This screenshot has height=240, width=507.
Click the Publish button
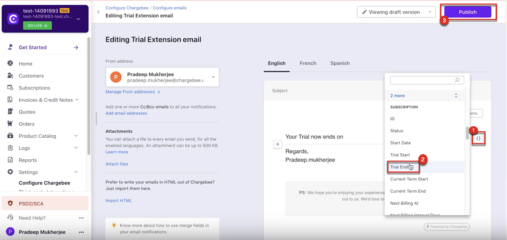[x=467, y=12]
